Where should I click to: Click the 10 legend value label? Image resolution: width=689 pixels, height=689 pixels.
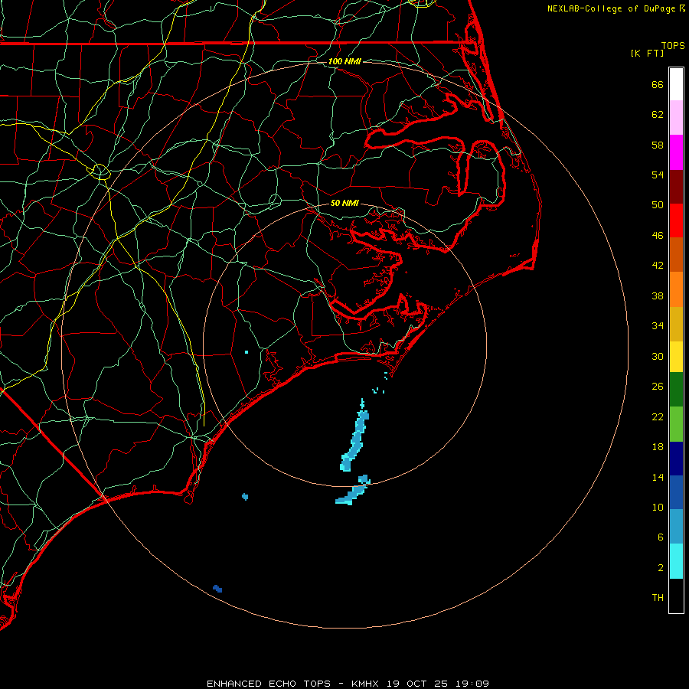point(658,507)
